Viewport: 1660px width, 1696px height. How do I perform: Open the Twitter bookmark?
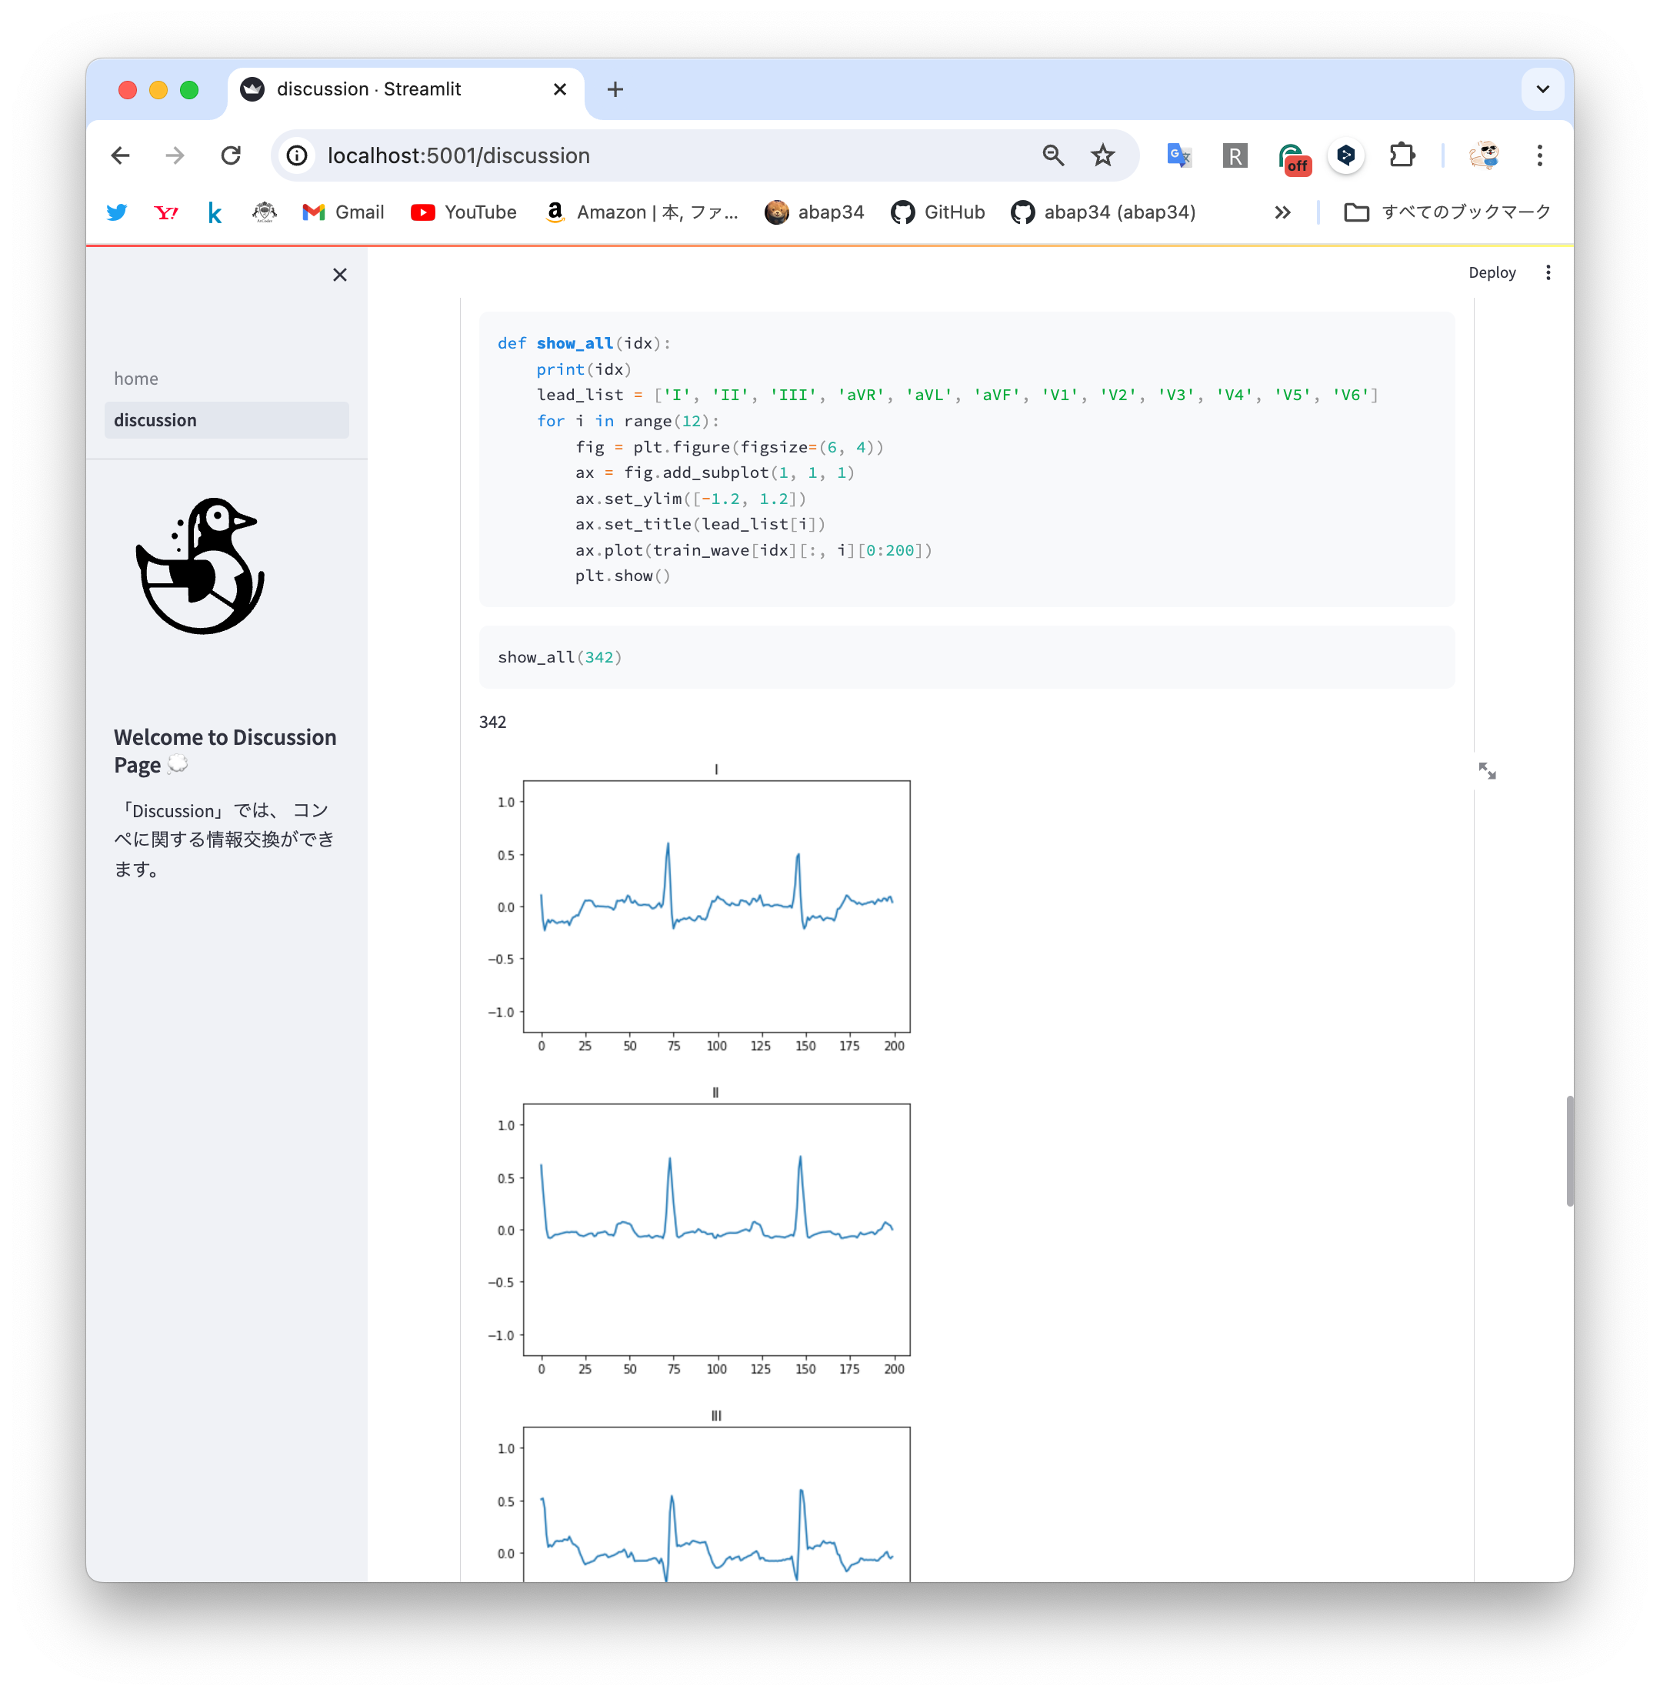click(117, 212)
